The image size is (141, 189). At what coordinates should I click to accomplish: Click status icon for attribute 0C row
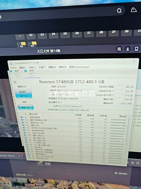[x=23, y=125]
